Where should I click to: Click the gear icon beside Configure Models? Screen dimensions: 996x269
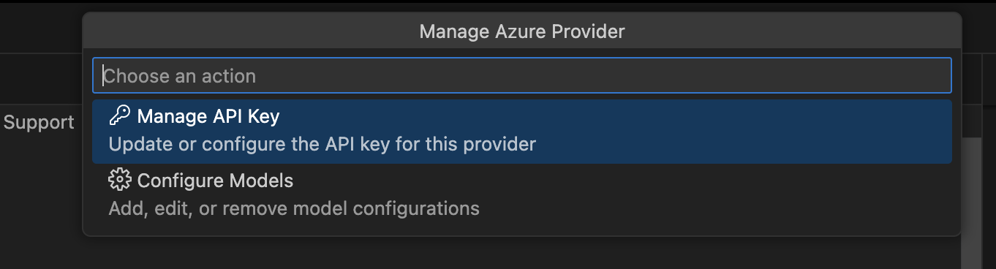pyautogui.click(x=119, y=180)
